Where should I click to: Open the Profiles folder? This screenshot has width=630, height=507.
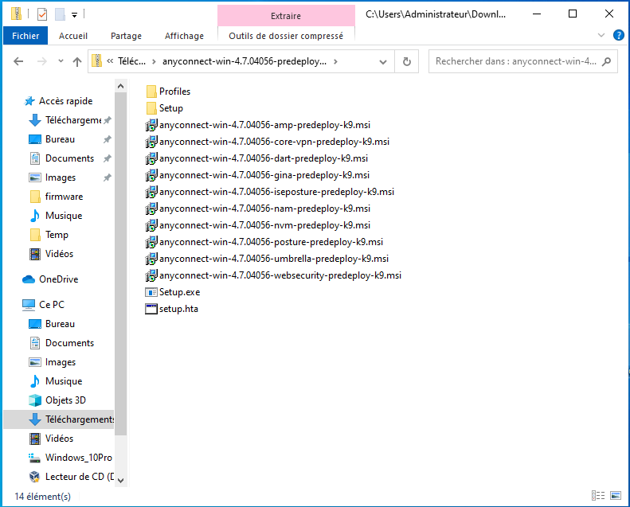click(x=174, y=92)
